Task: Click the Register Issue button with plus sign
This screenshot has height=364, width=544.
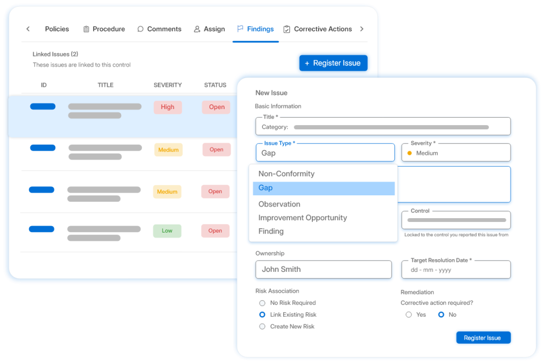Action: [x=334, y=63]
